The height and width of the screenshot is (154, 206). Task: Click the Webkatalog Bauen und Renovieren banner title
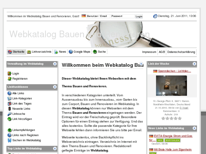tap(80, 34)
